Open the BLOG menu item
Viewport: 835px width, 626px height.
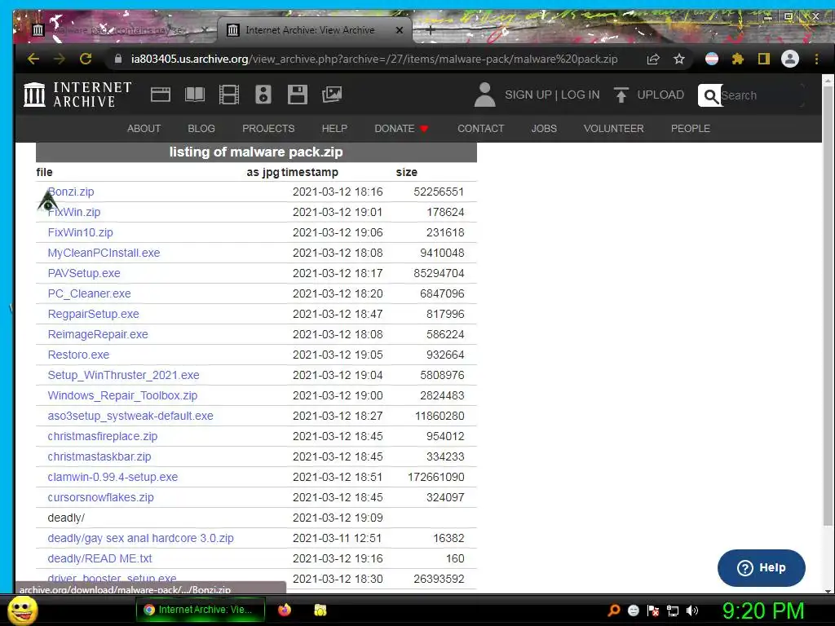pyautogui.click(x=201, y=128)
